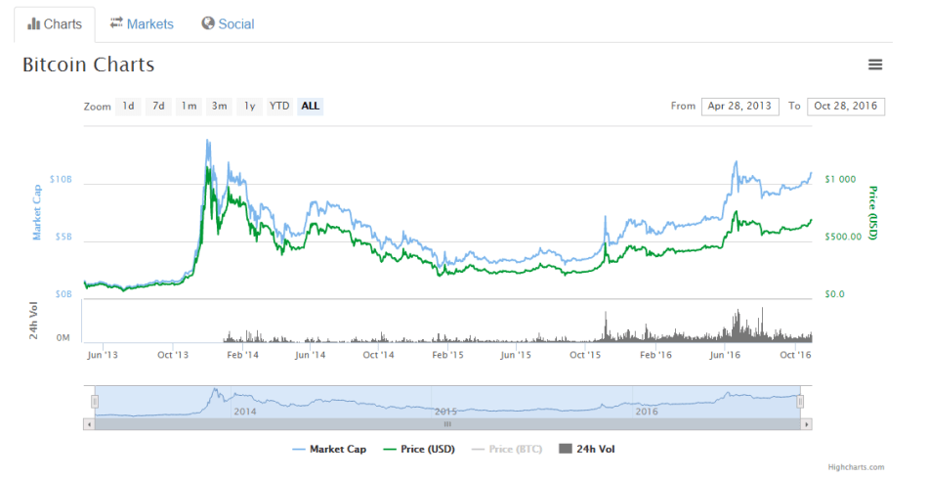Click the $5B market cap axis label
The height and width of the screenshot is (478, 928).
coord(63,237)
